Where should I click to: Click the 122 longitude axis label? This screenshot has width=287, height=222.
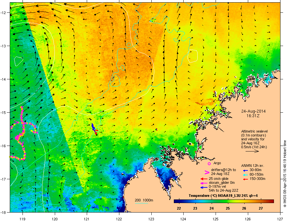119,219
